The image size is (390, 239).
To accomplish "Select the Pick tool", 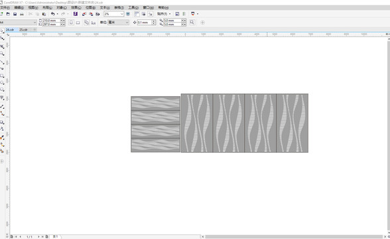I will point(2,31).
